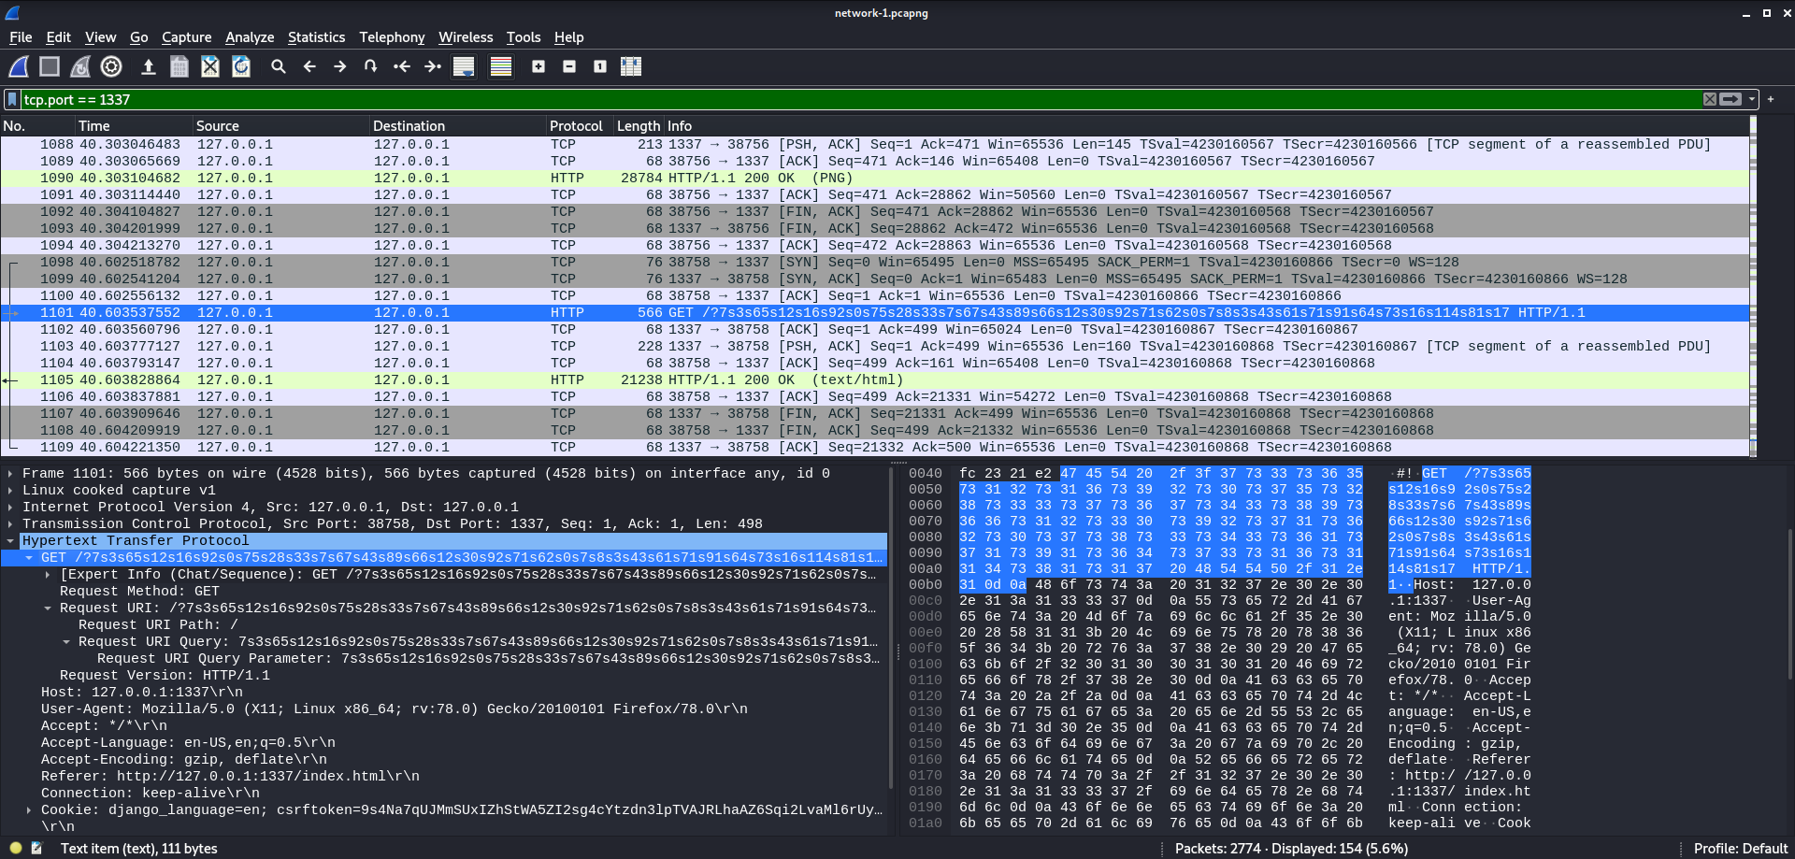Jump to last packet icon
Viewport: 1795px width, 859px height.
pos(433,66)
